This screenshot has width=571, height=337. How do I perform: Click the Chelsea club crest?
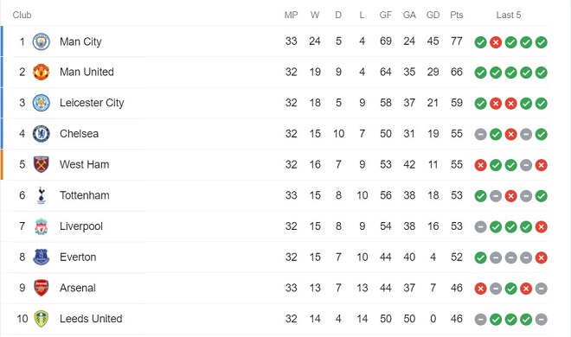pyautogui.click(x=42, y=134)
